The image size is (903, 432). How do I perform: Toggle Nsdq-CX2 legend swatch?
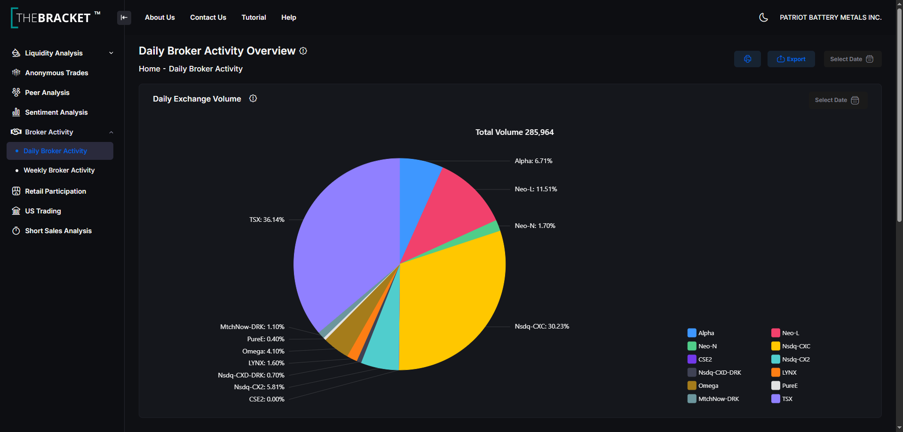click(776, 359)
